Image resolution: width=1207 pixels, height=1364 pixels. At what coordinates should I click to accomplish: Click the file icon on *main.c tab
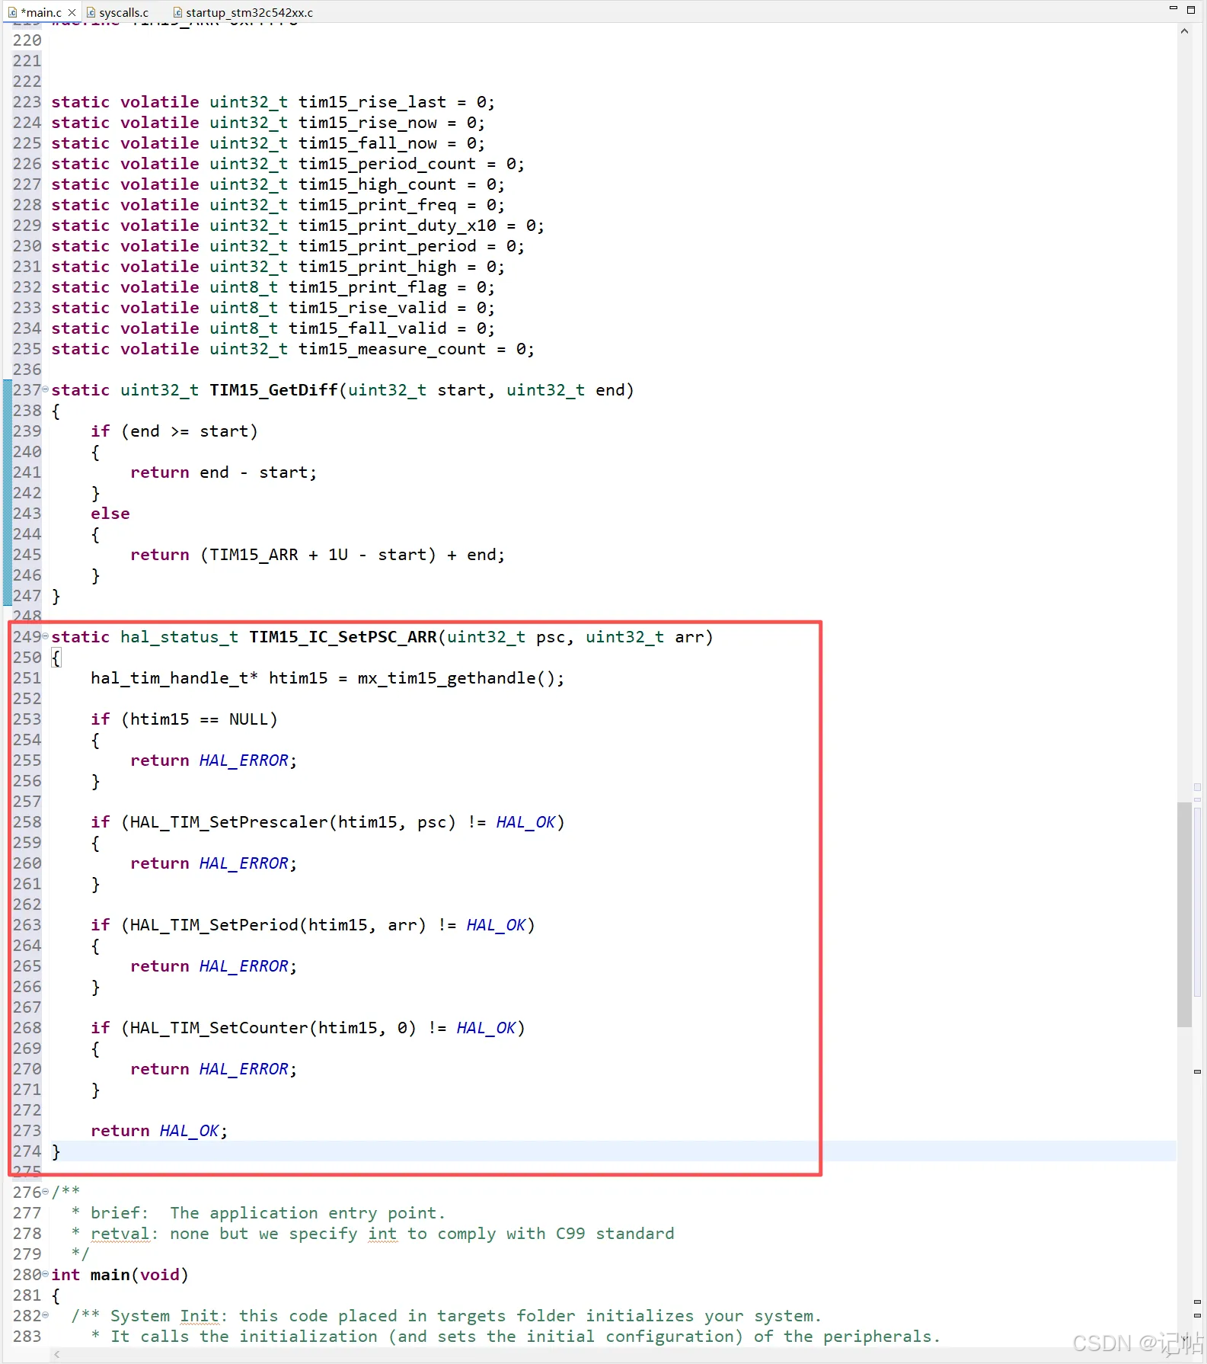tap(12, 12)
